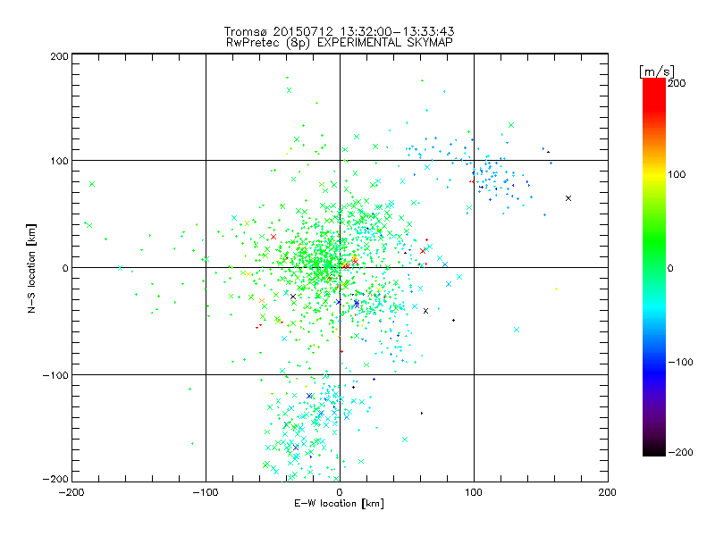Viewport: 715px width, 536px height.
Task: Click the 'N-S location [km]' axis label
Action: [31, 268]
